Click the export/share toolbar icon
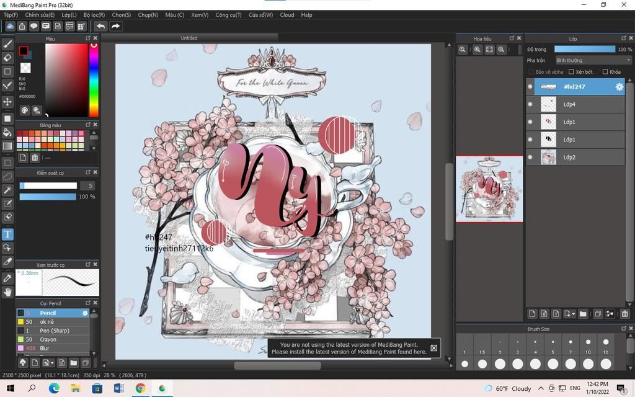Viewport: 635px width, 397px height. click(22, 26)
